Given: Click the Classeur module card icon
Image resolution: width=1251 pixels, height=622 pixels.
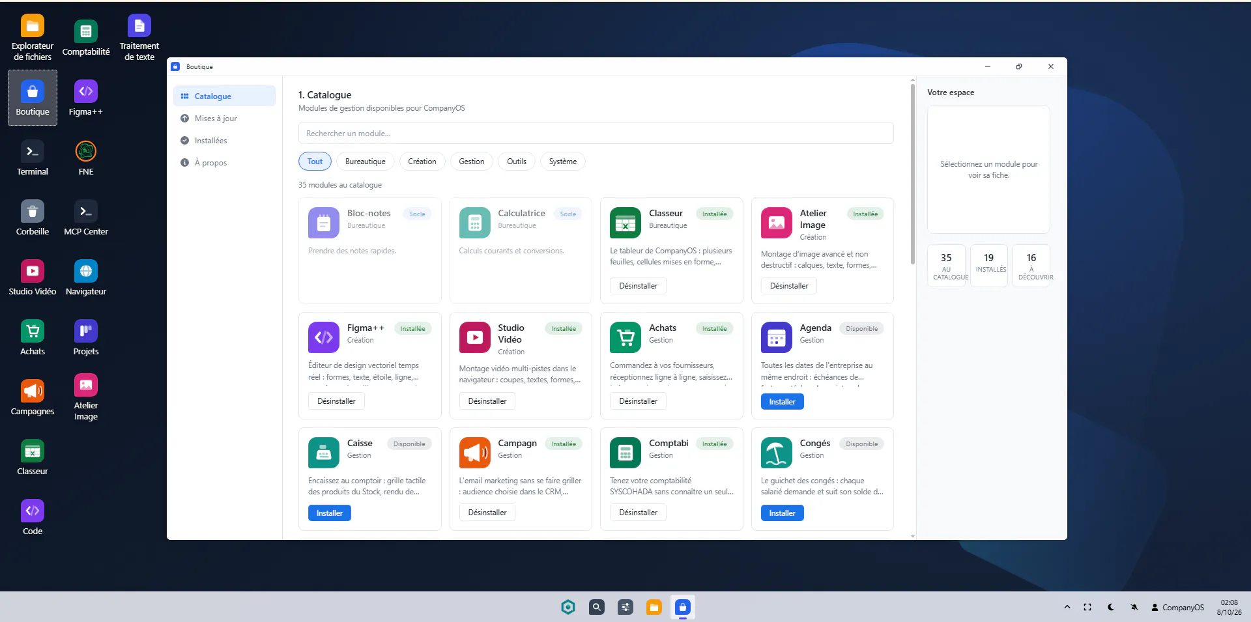Looking at the screenshot, I should (625, 223).
